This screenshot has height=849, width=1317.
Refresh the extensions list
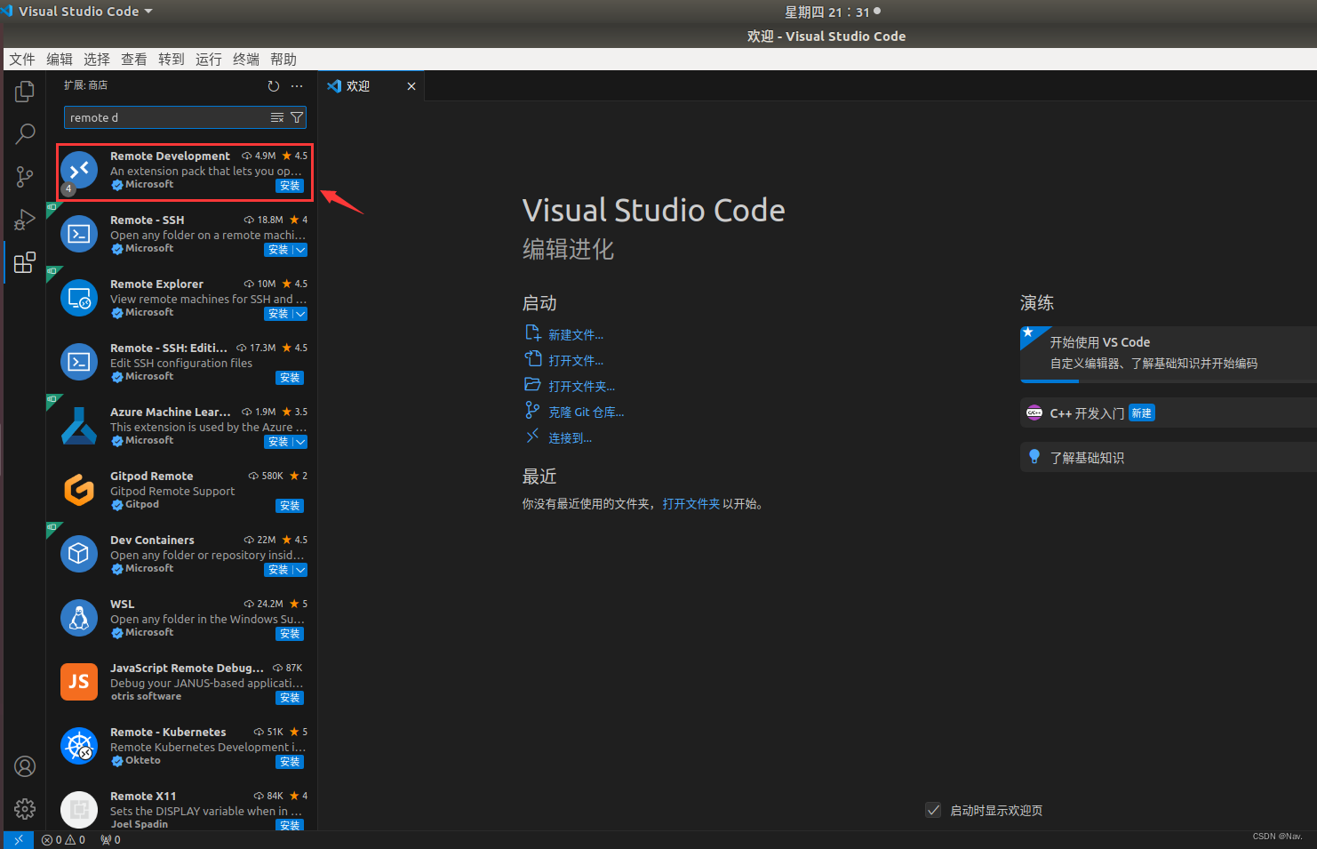click(x=274, y=86)
